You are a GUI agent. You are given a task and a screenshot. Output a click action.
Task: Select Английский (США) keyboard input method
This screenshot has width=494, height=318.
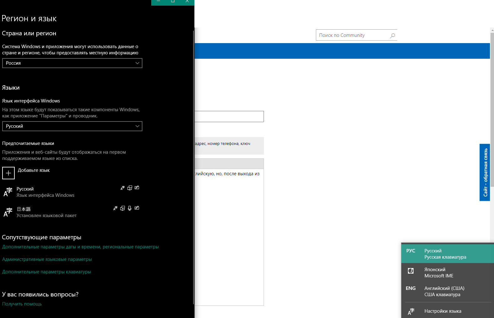coord(448,291)
